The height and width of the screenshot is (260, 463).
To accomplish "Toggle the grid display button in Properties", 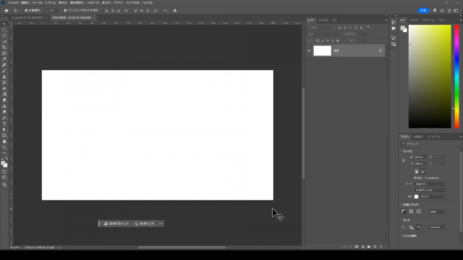I will [411, 211].
